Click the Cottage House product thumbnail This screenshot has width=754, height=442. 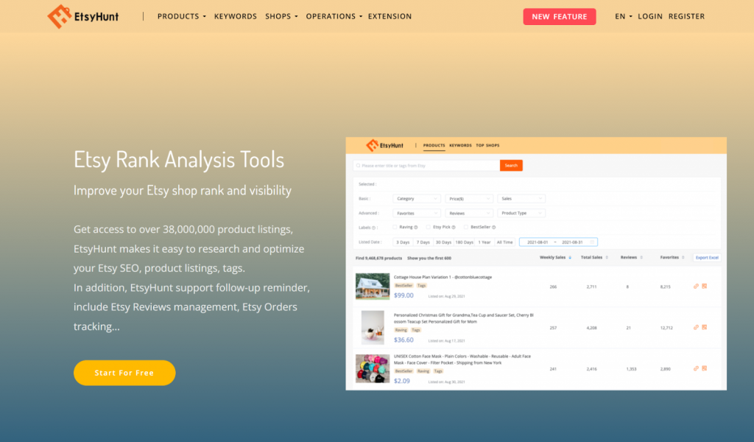373,287
